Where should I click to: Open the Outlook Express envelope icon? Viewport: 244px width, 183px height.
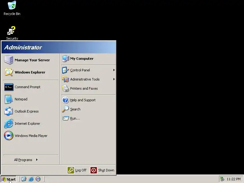click(9, 111)
